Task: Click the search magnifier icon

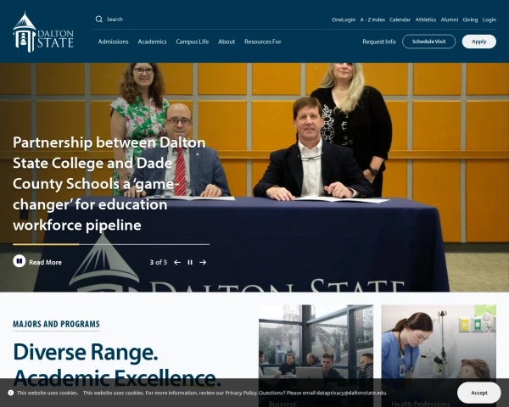Action: coord(99,20)
